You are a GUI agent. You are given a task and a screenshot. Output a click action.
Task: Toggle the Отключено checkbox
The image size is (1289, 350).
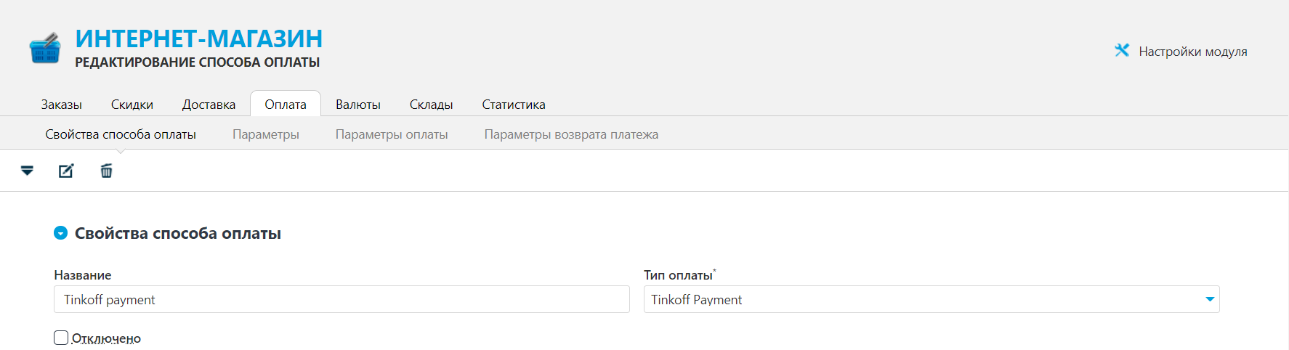point(61,338)
